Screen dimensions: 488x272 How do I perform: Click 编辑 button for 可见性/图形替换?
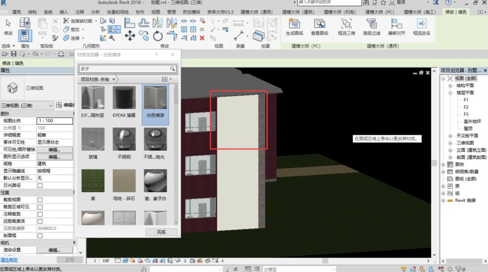coord(55,150)
